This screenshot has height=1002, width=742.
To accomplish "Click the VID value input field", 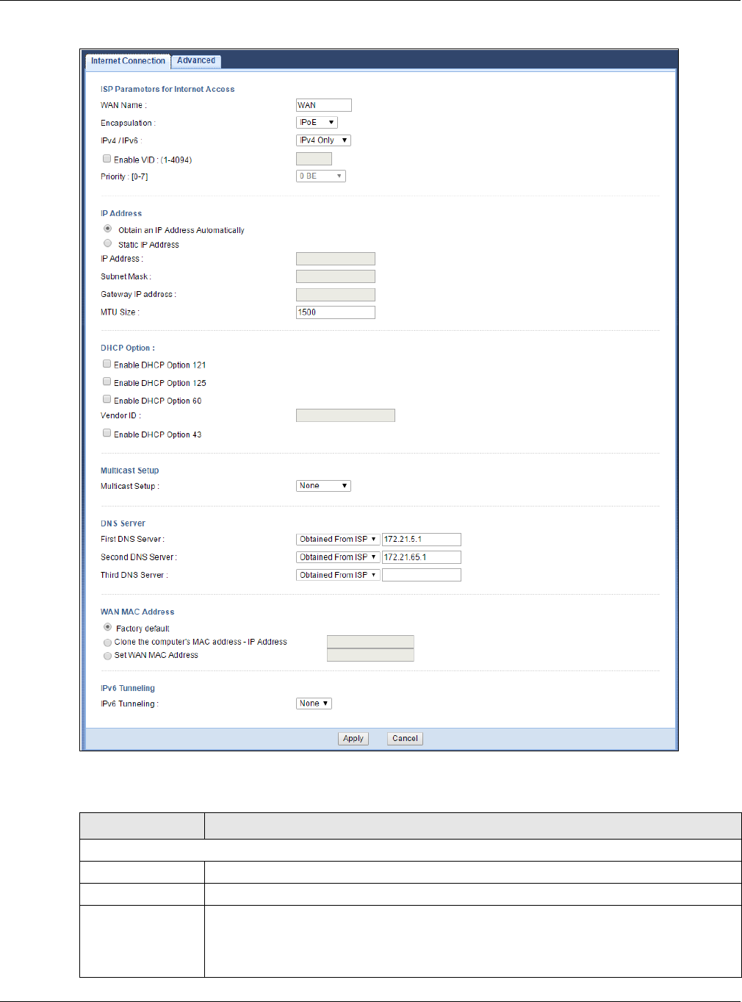I will (x=314, y=159).
